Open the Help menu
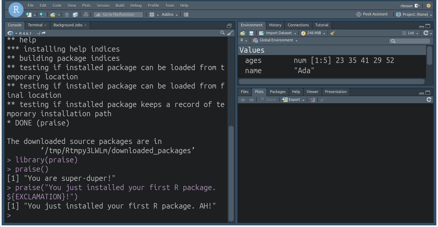Viewport: 438px width, 227px height. coord(184,5)
